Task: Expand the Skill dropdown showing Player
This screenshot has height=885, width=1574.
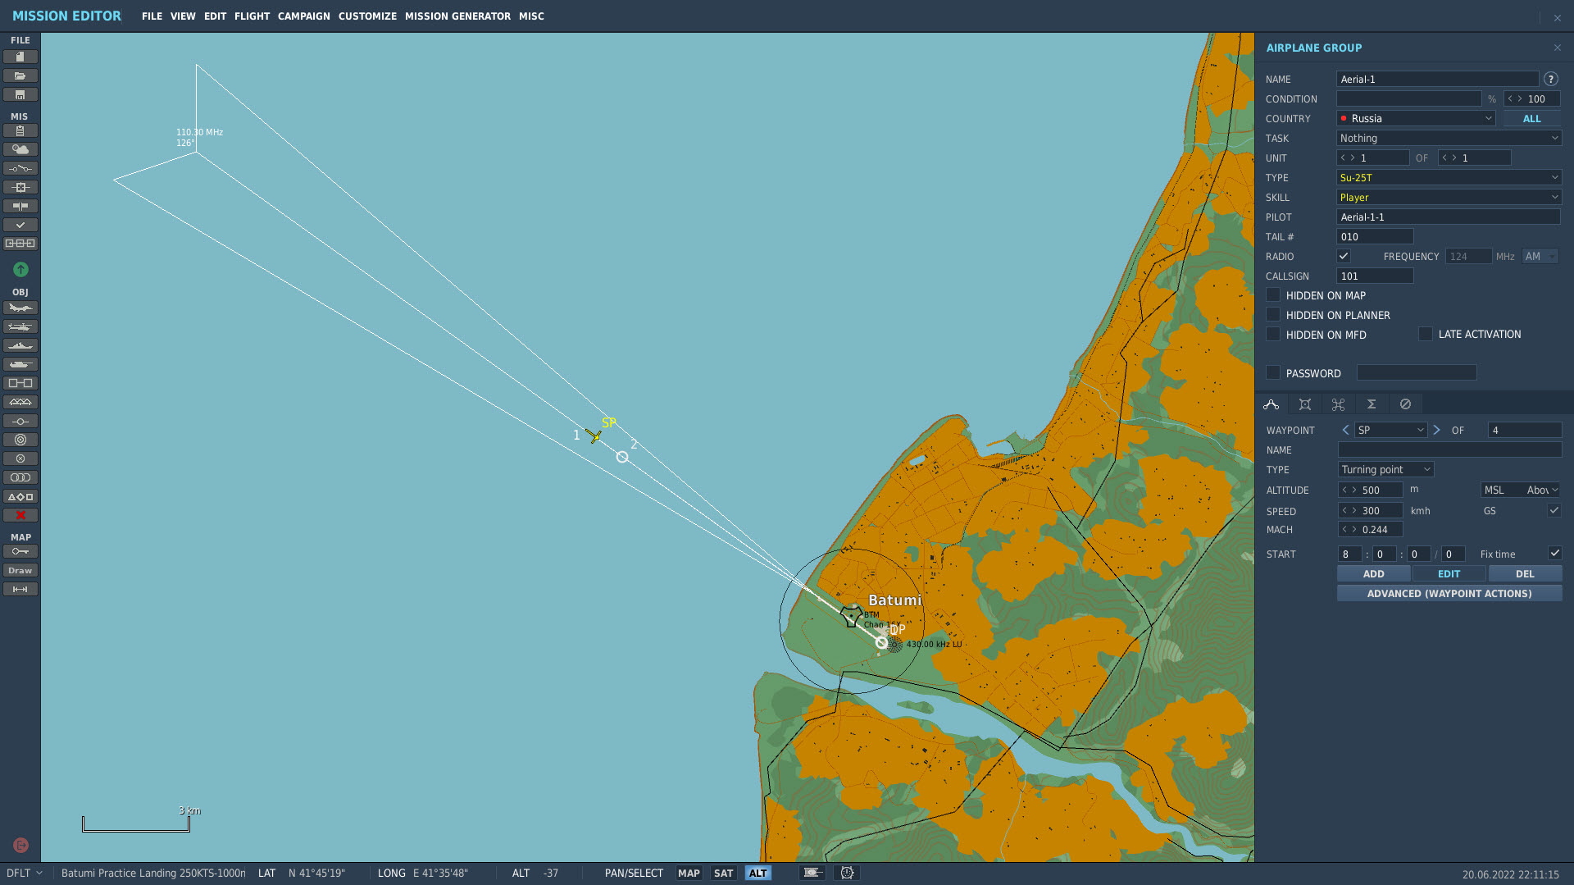Action: coord(1448,198)
